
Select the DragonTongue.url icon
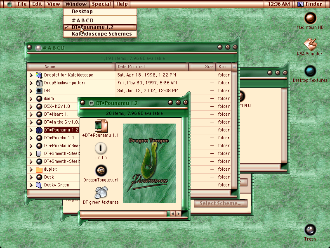tap(101, 171)
